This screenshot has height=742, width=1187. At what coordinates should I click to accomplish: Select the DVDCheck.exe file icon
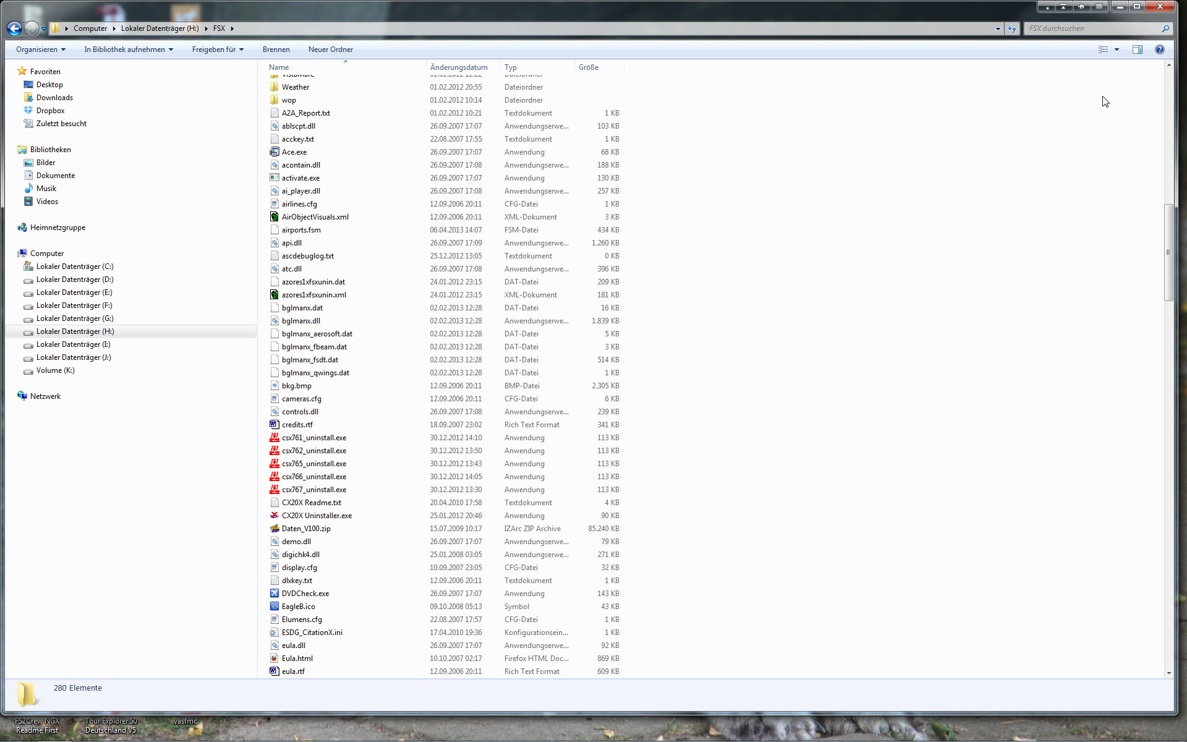274,594
